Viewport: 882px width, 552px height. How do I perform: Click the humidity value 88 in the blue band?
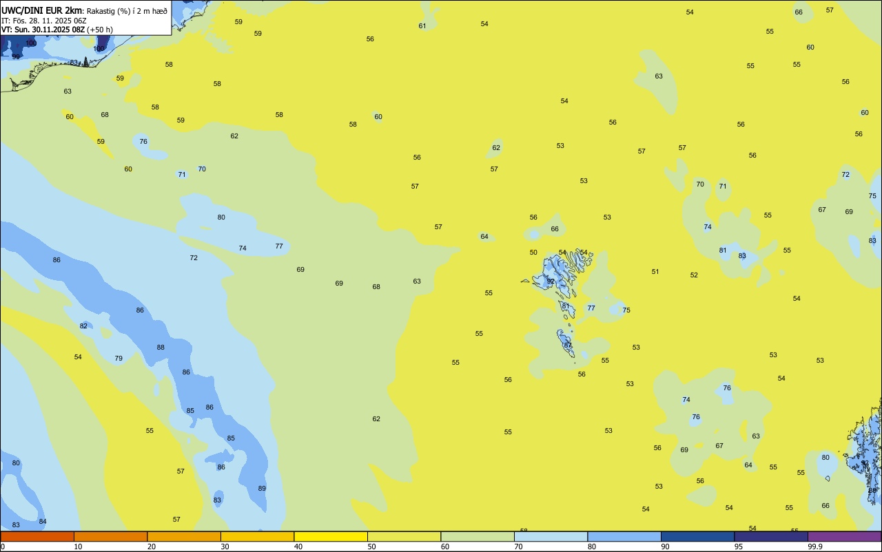tap(161, 348)
